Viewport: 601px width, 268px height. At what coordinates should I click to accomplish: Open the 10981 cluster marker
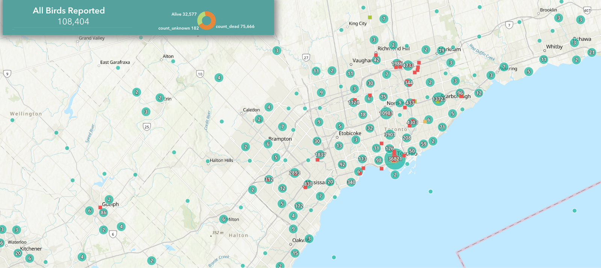(386, 113)
